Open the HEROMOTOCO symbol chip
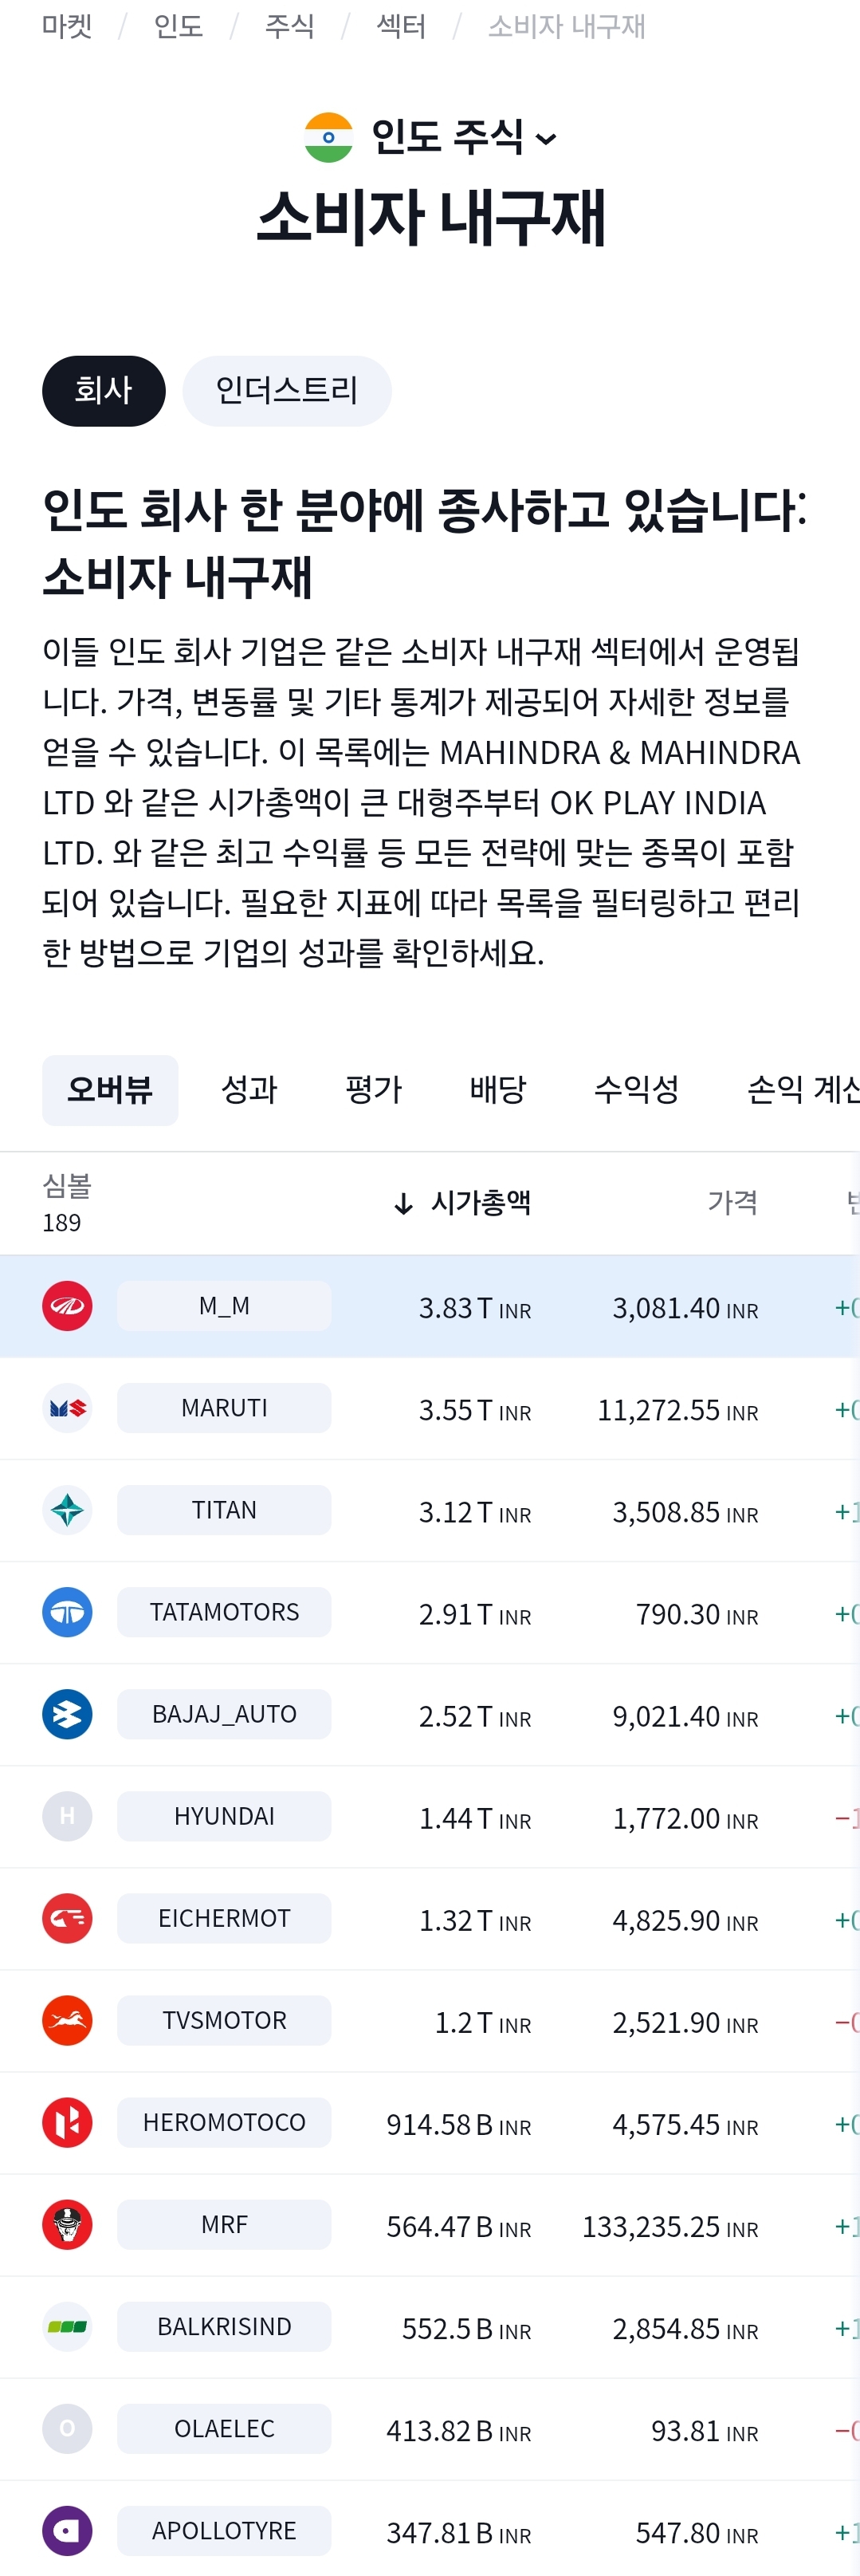The image size is (860, 2576). pyautogui.click(x=224, y=2122)
